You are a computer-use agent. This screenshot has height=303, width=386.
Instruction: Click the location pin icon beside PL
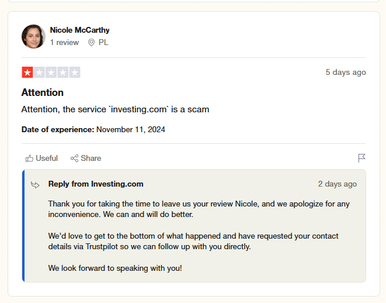(x=91, y=42)
